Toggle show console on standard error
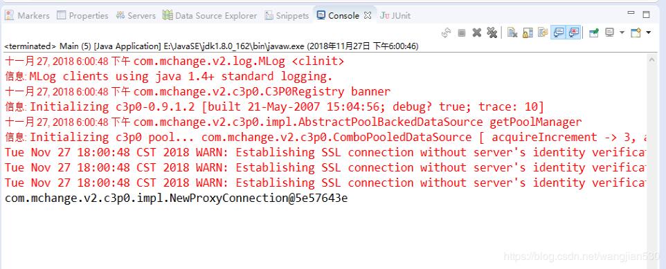Screen dimensions: 666x269 (x=573, y=33)
